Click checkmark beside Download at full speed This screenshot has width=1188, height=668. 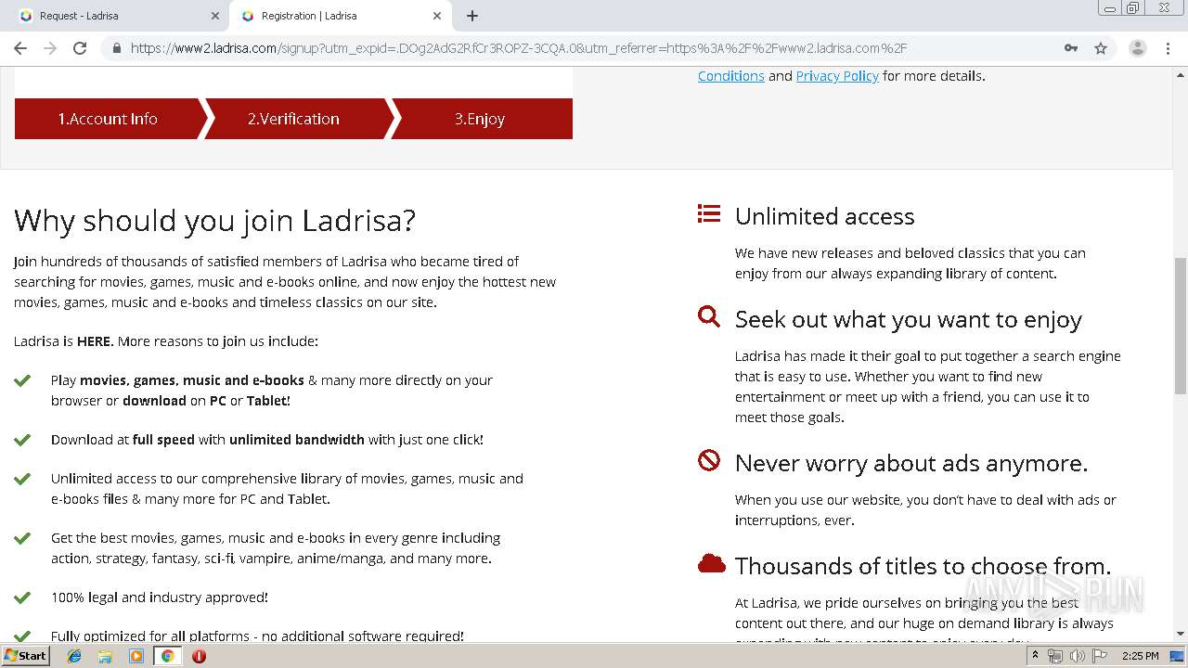(x=22, y=440)
